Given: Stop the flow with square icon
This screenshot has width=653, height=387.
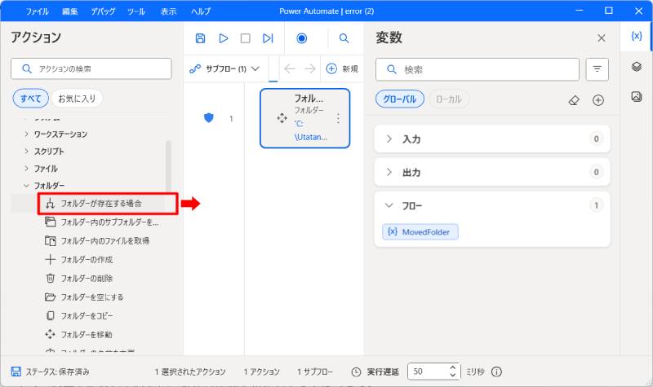Looking at the screenshot, I should pyautogui.click(x=246, y=38).
